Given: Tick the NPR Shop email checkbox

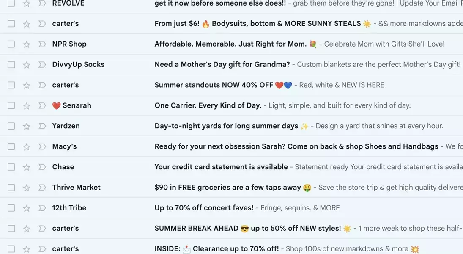Looking at the screenshot, I should [11, 44].
